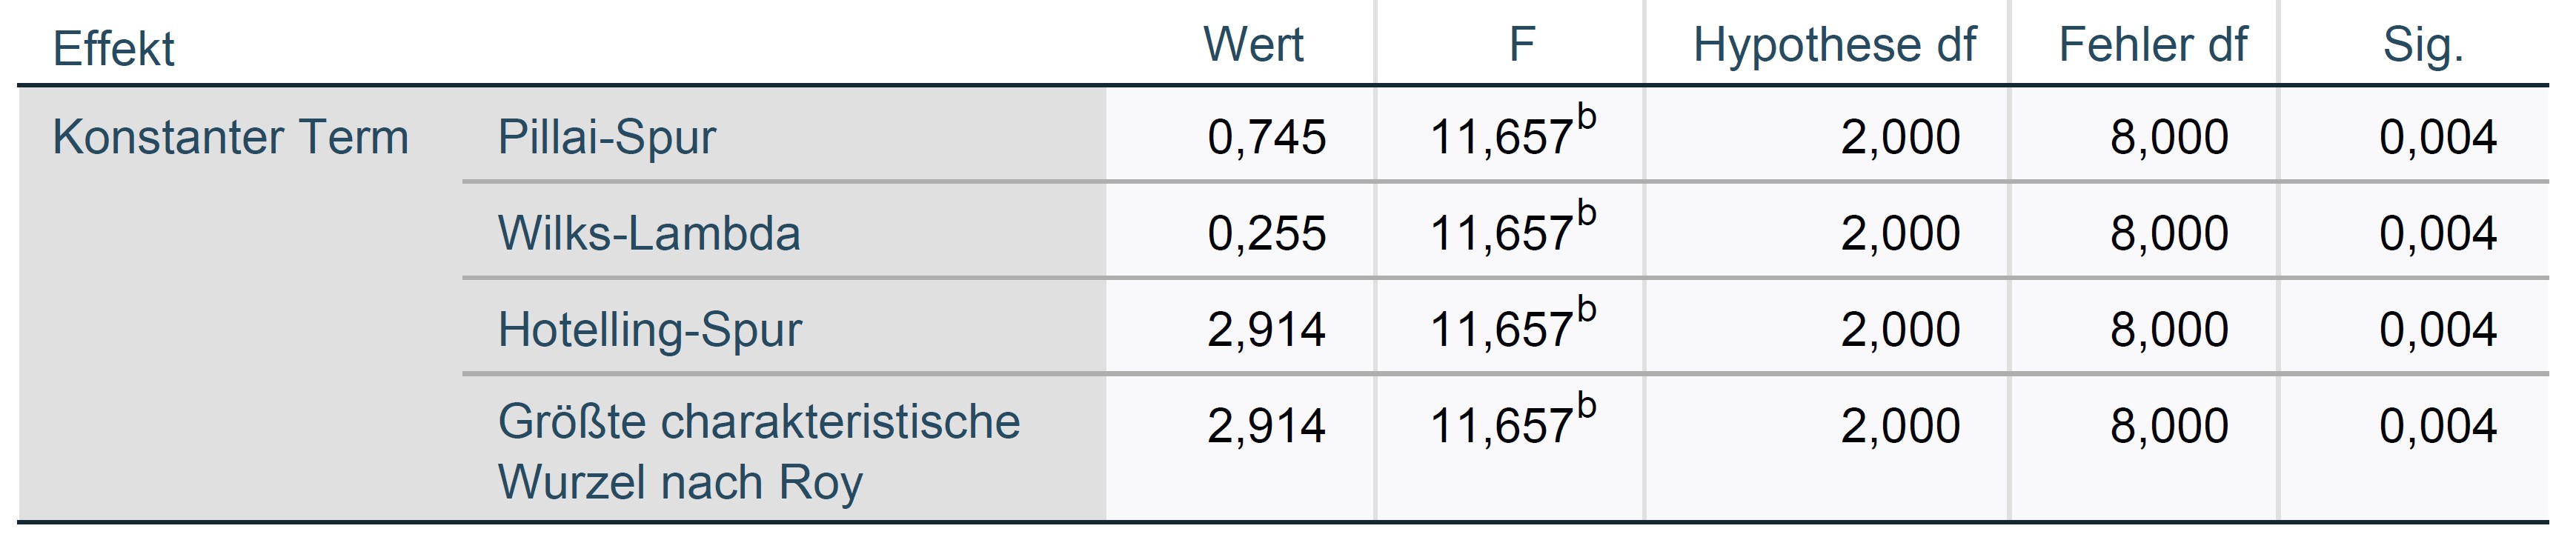
Task: Select the Konstanter Term row label
Action: point(230,137)
